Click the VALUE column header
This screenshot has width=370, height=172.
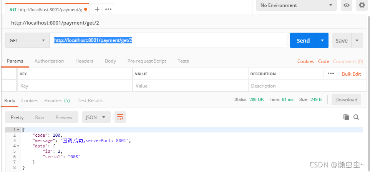pos(141,74)
